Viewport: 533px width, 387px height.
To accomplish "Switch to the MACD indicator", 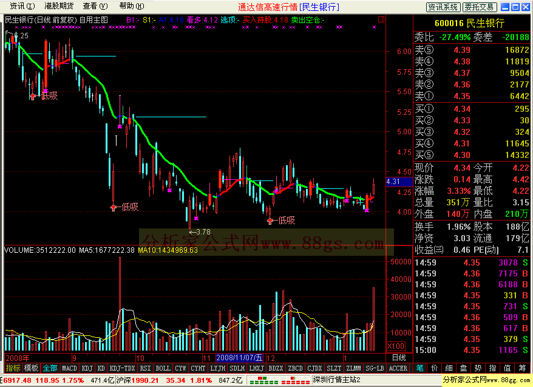I will tap(69, 368).
